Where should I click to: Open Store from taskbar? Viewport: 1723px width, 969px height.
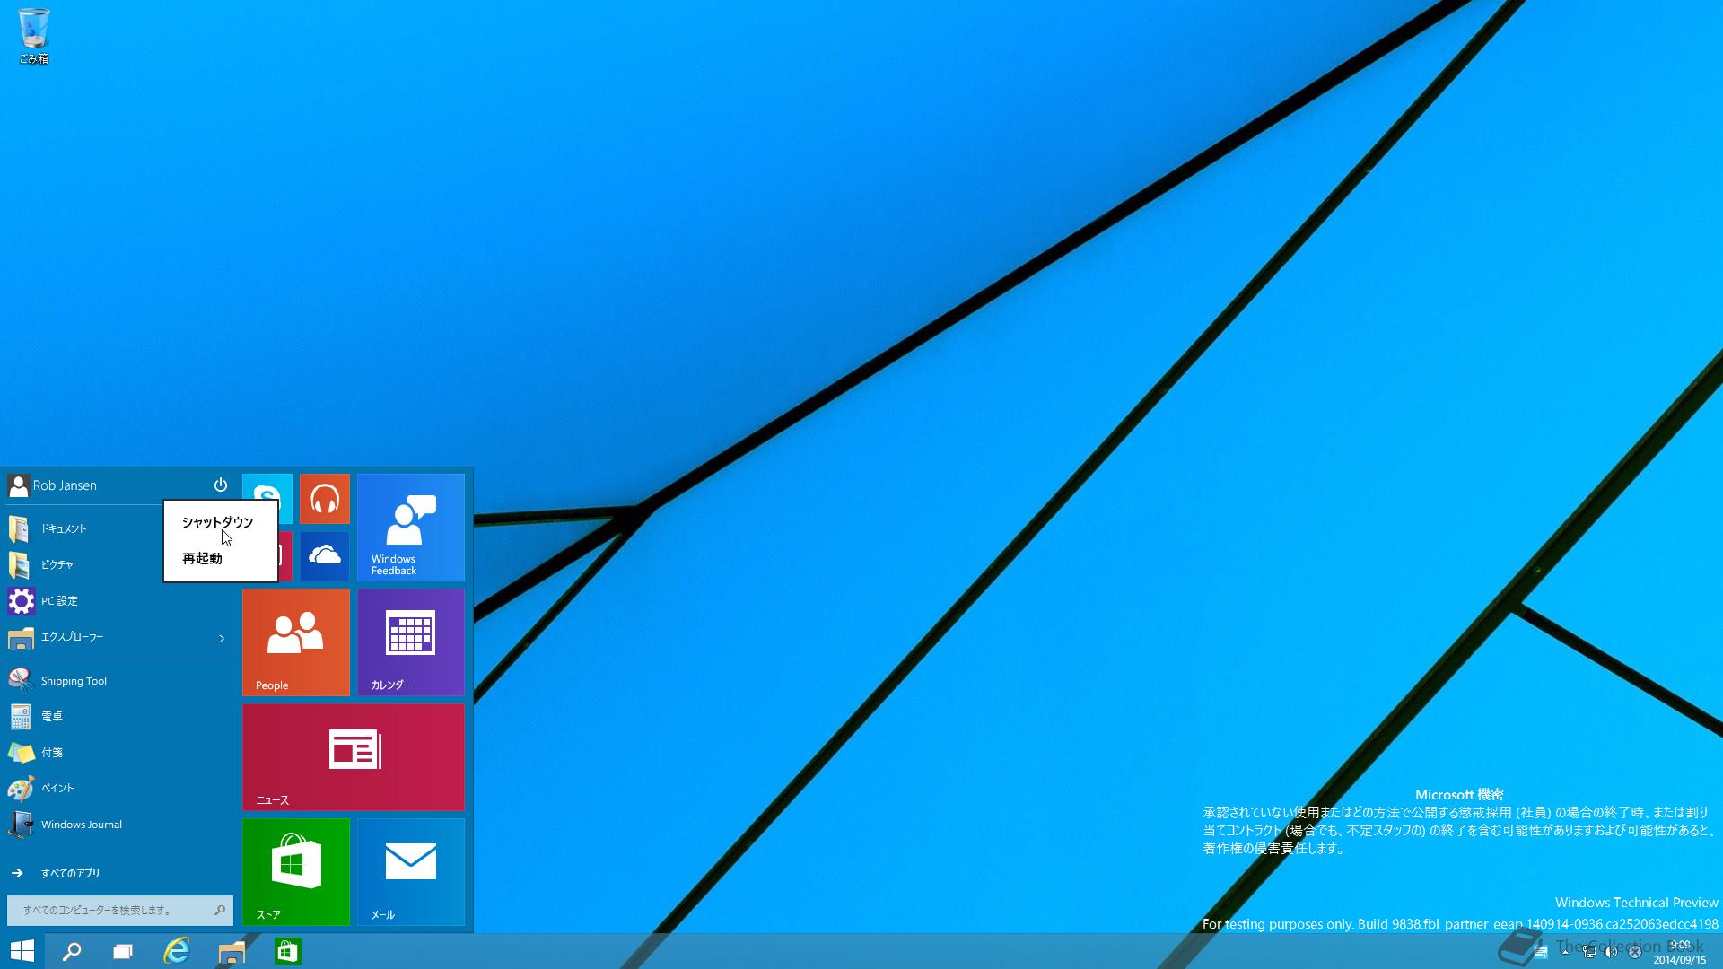pos(287,951)
